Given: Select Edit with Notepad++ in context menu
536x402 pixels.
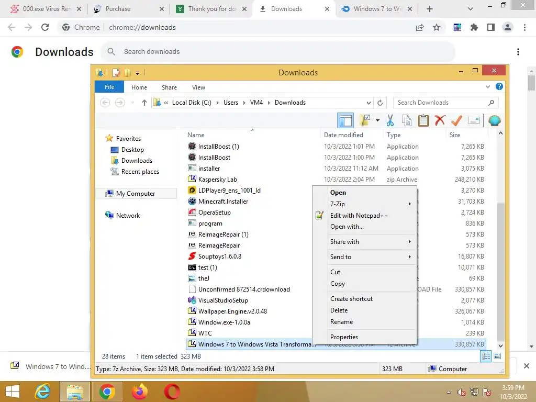Looking at the screenshot, I should (364, 215).
